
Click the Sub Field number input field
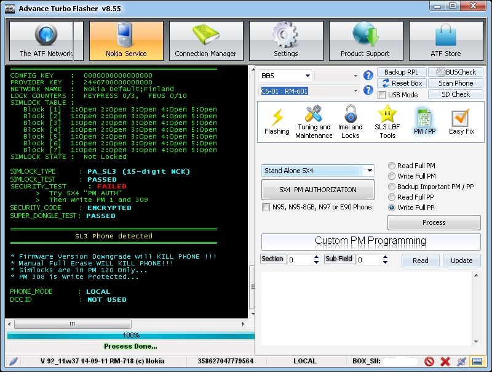[x=370, y=259]
